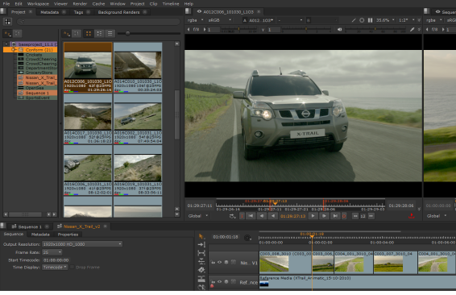Open the Output Resolution dropdown
Viewport: 456px width, 295px height.
tap(82, 244)
